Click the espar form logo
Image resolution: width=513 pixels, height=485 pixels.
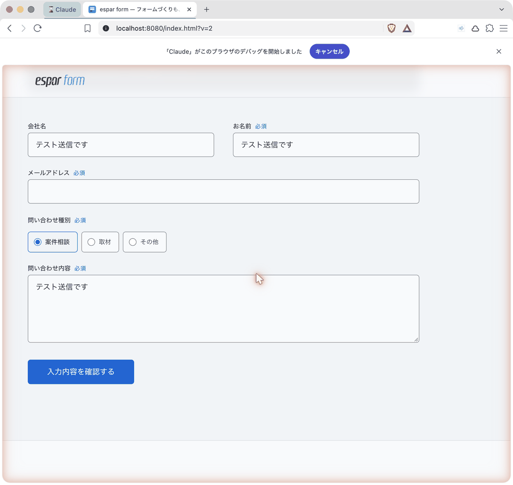[60, 80]
